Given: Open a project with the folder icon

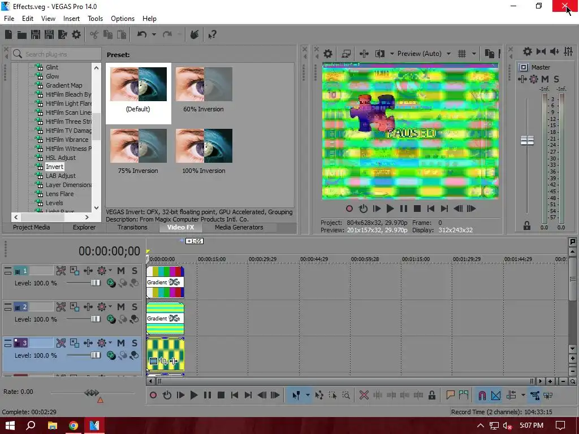Looking at the screenshot, I should click(22, 34).
